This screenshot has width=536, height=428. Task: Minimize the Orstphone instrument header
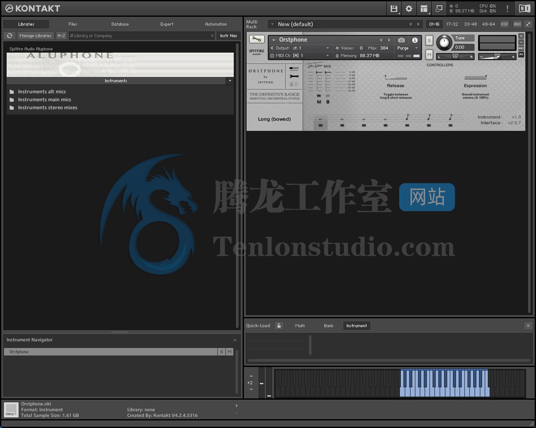pos(521,42)
